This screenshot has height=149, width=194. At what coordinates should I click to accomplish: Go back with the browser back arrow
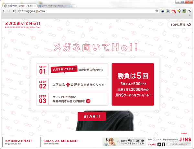click(x=4, y=11)
